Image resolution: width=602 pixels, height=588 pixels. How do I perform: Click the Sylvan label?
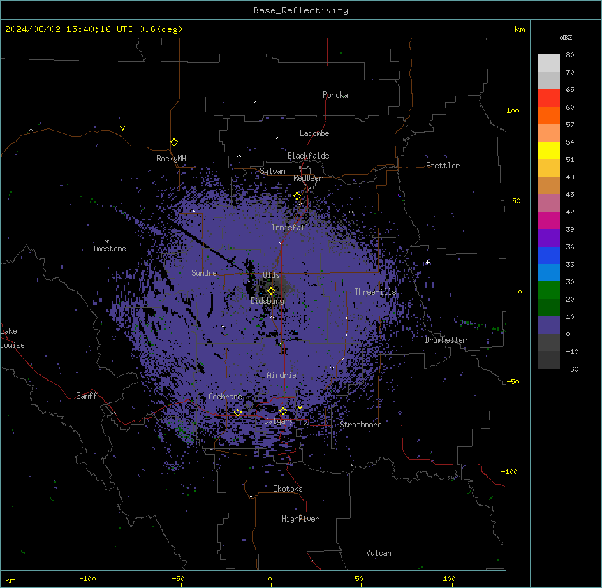(272, 171)
